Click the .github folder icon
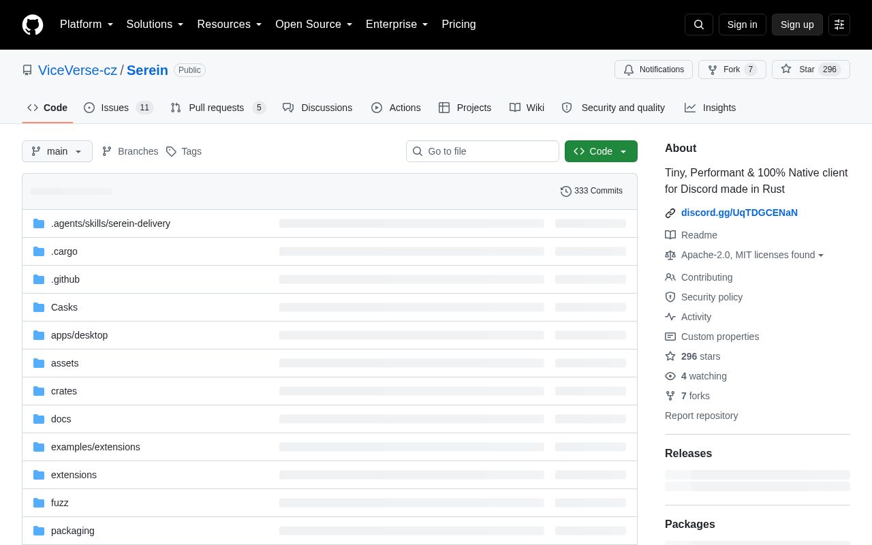 [39, 279]
